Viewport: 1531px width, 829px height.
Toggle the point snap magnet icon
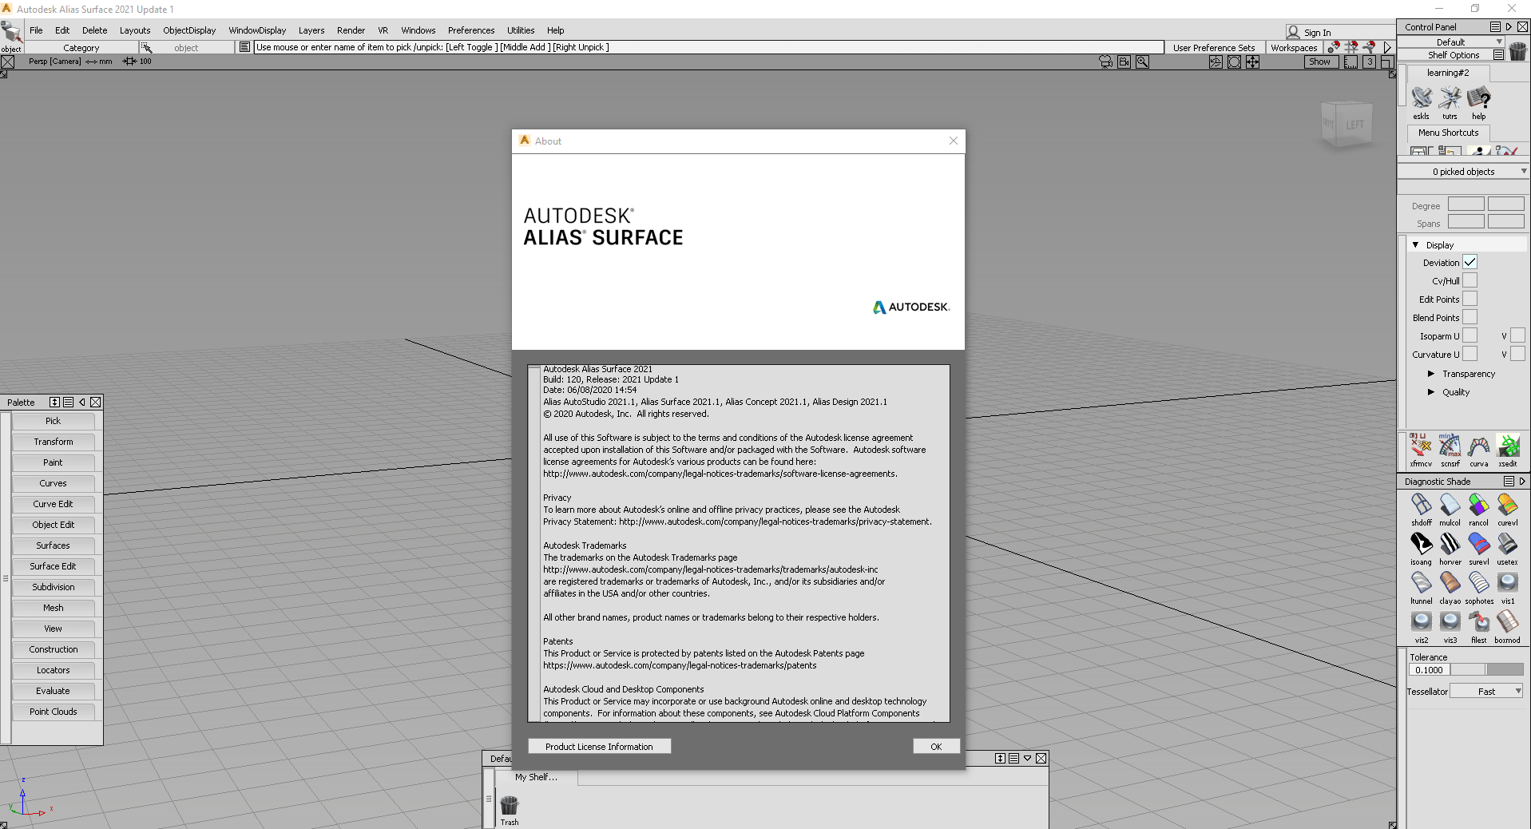point(1334,47)
